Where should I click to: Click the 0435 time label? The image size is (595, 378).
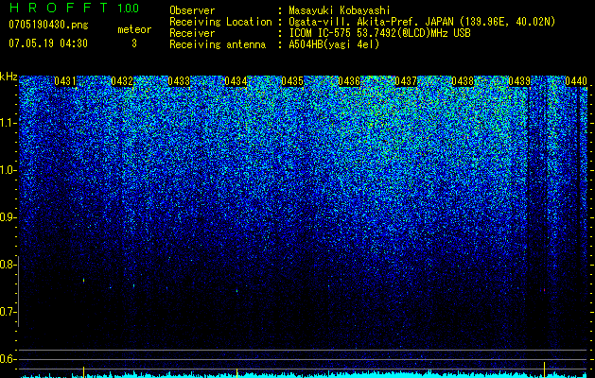coord(292,81)
